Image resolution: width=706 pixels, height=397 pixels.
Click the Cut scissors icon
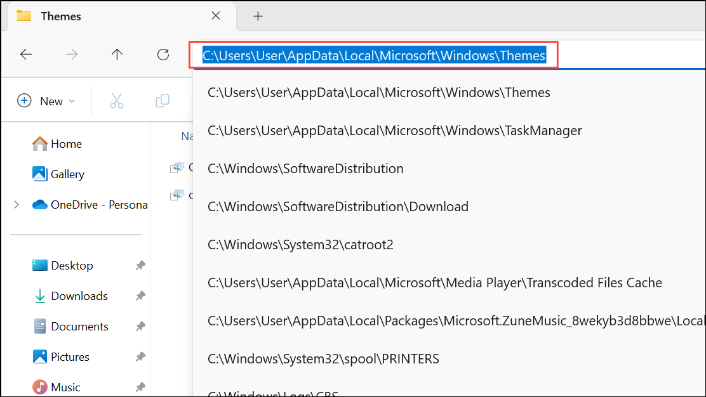(x=117, y=101)
